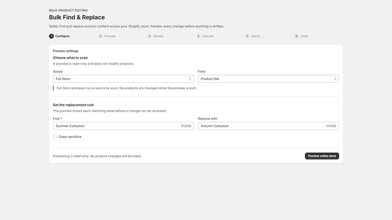The height and width of the screenshot is (220, 392).
Task: Click the Replace with field label
Action: tap(207, 119)
